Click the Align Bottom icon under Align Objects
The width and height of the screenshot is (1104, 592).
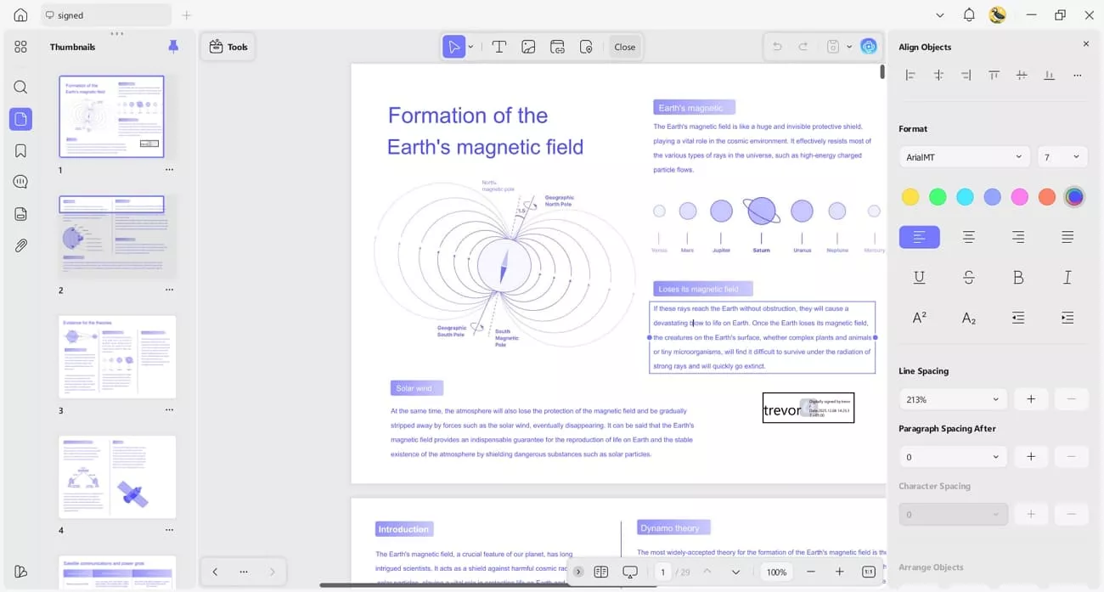1049,75
